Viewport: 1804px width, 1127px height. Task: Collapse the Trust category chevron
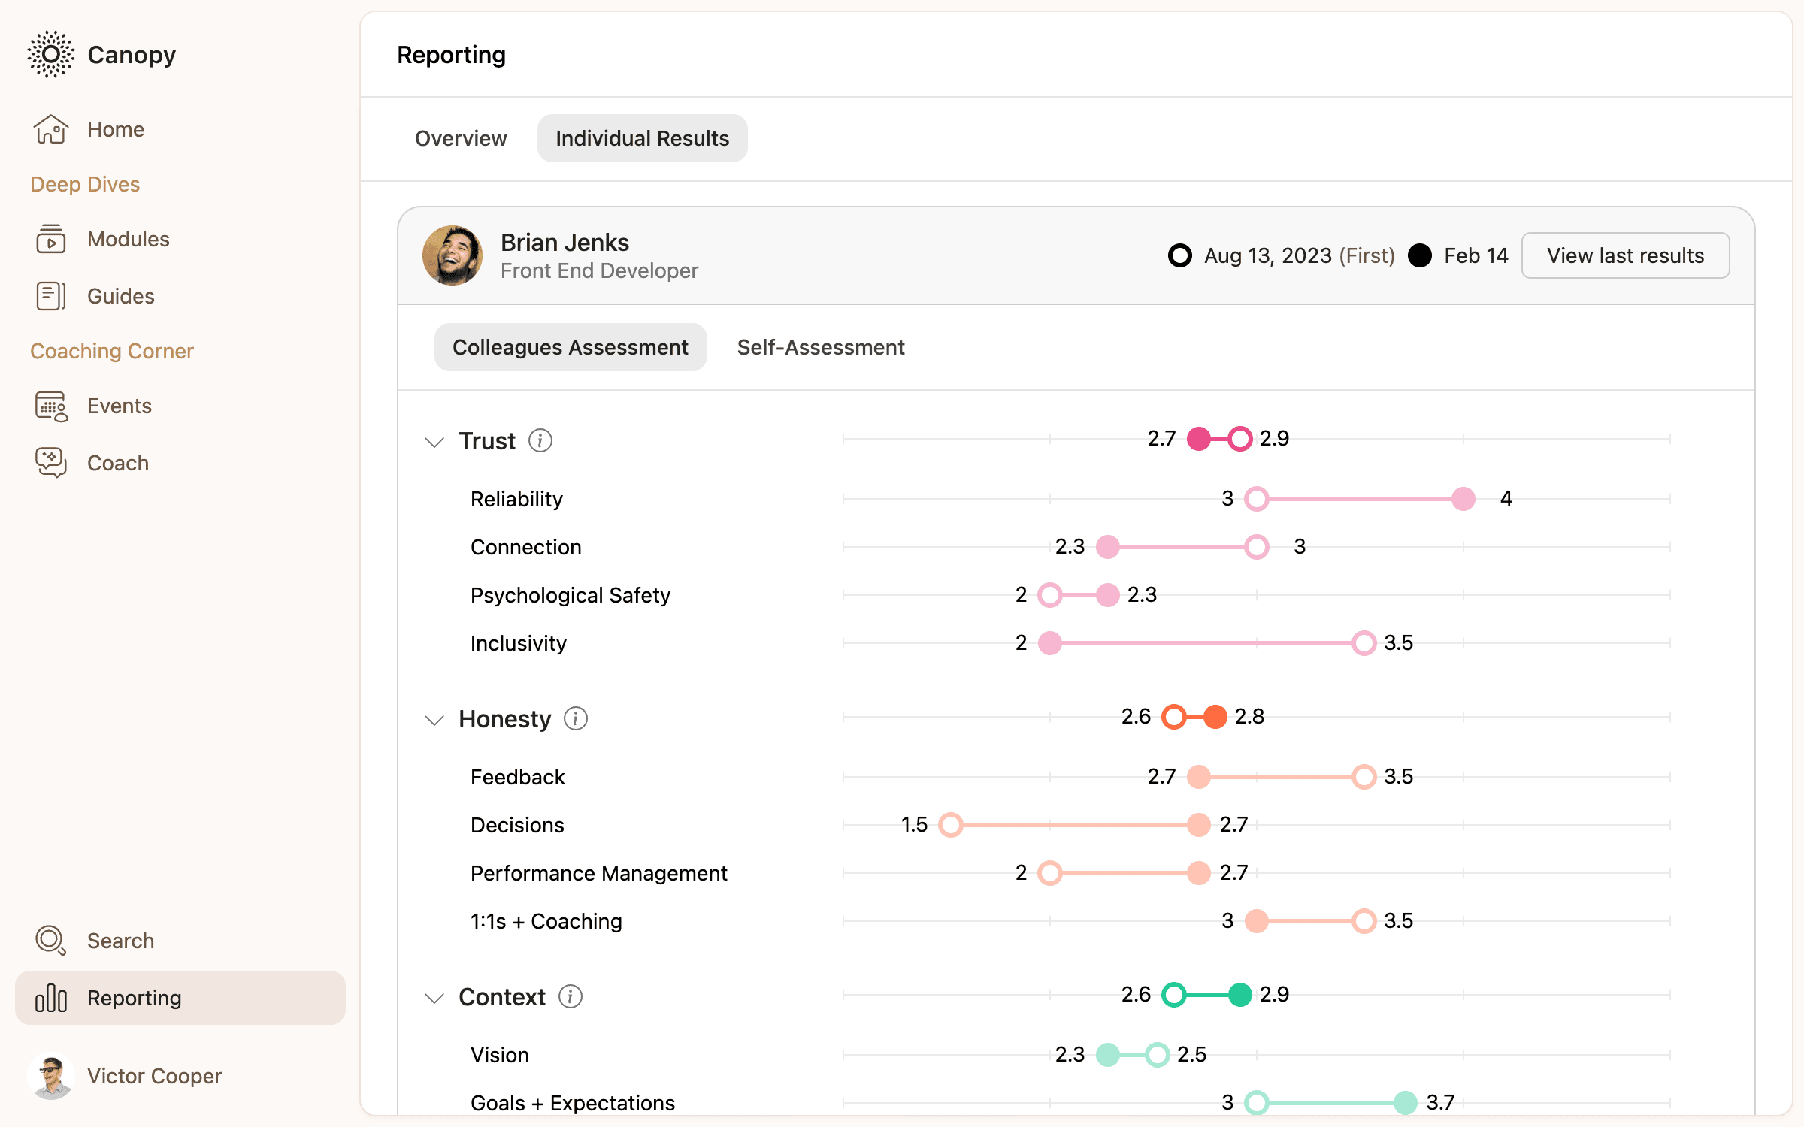[x=434, y=442]
